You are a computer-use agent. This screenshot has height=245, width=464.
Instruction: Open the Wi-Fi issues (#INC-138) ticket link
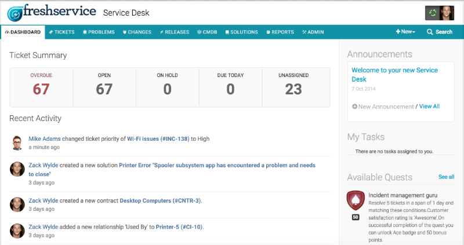click(158, 139)
